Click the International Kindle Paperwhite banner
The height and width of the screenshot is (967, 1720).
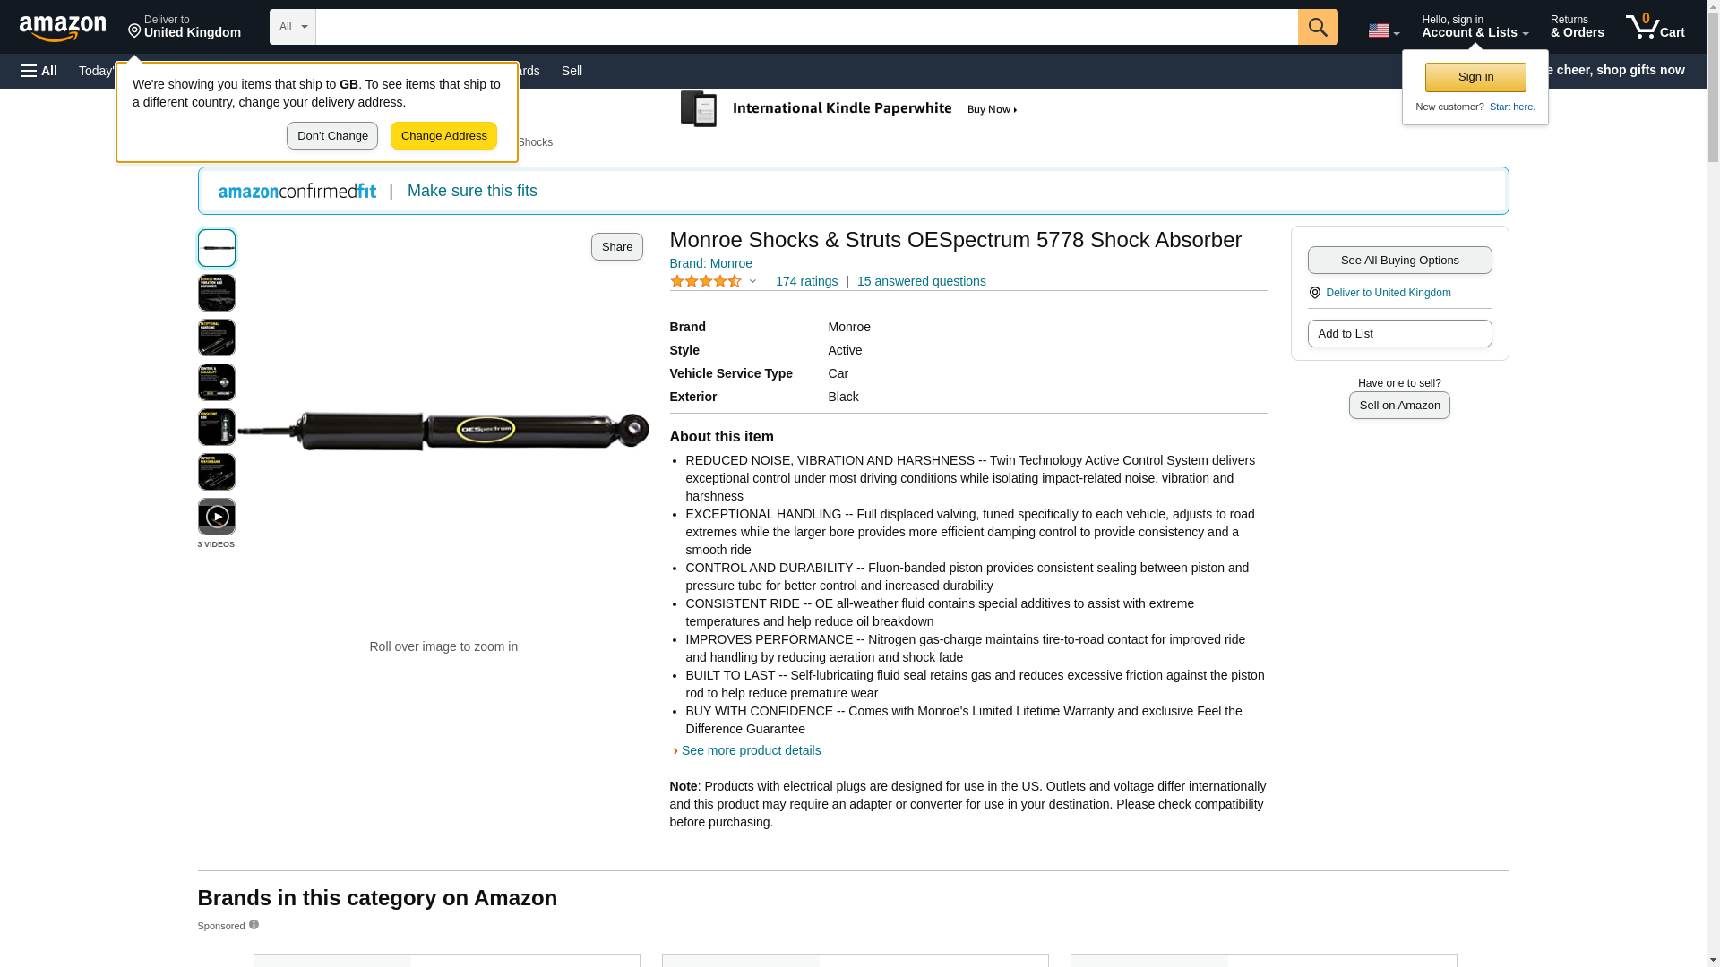pos(849,109)
